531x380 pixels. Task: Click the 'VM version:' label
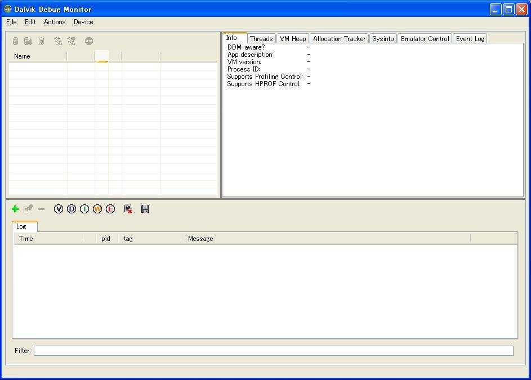point(244,62)
